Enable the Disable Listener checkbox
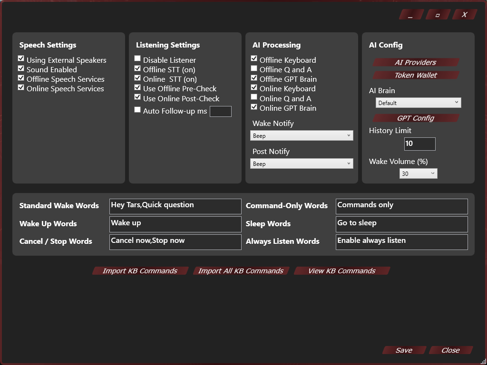 [x=137, y=59]
